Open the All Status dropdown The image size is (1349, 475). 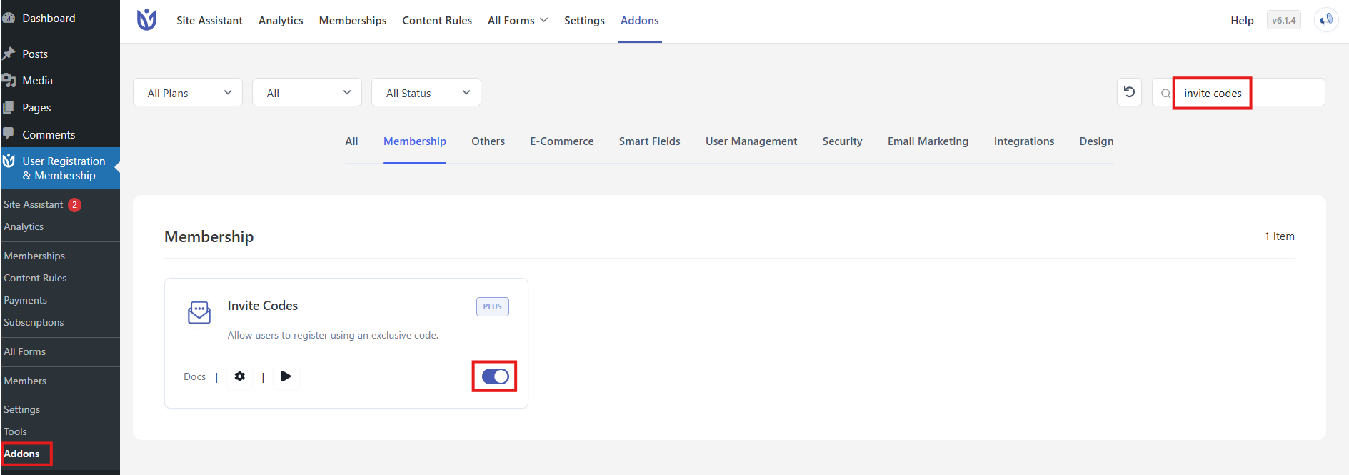pyautogui.click(x=426, y=92)
